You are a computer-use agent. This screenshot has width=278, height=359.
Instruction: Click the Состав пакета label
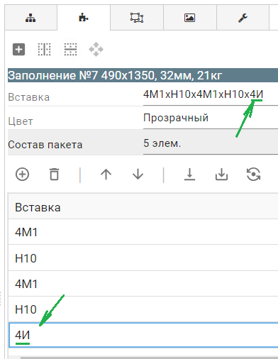[x=45, y=145]
